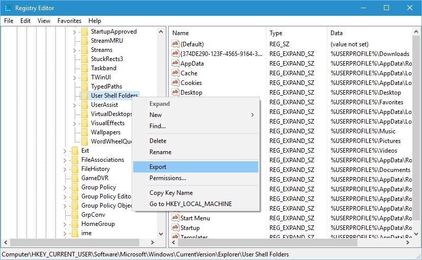Choose Go to HKEY_LOCAL_MACHINE
Viewport: 422px width, 260px height.
[196, 204]
